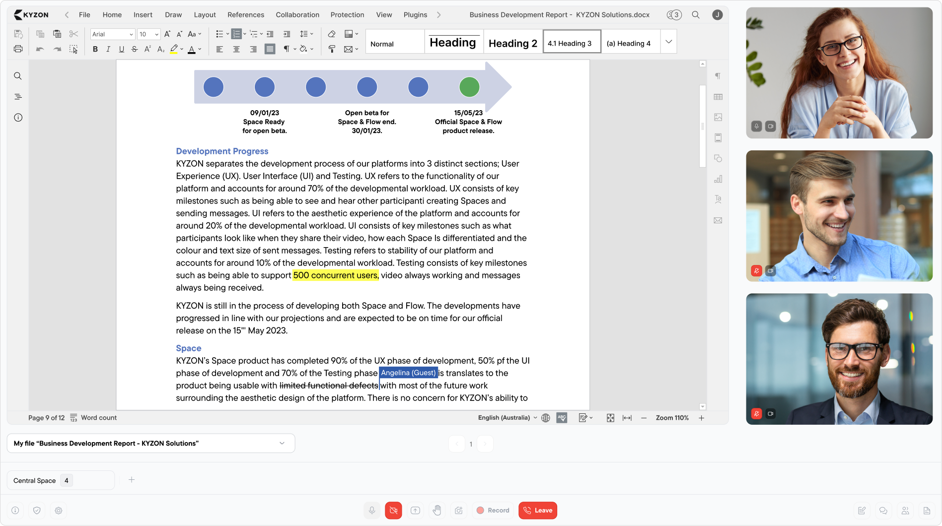Screen dimensions: 942x526
Task: Apply superscript formatting
Action: coord(147,49)
